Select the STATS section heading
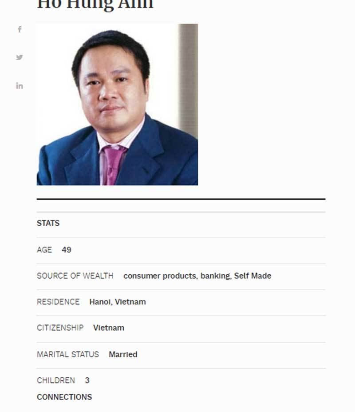The height and width of the screenshot is (412, 355). point(48,223)
